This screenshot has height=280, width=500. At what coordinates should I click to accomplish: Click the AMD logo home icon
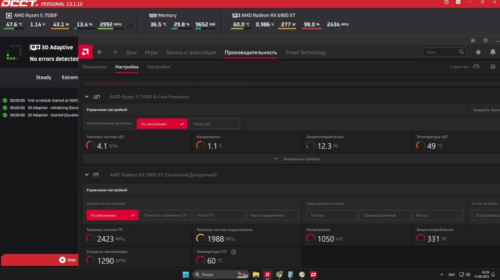[x=86, y=52]
